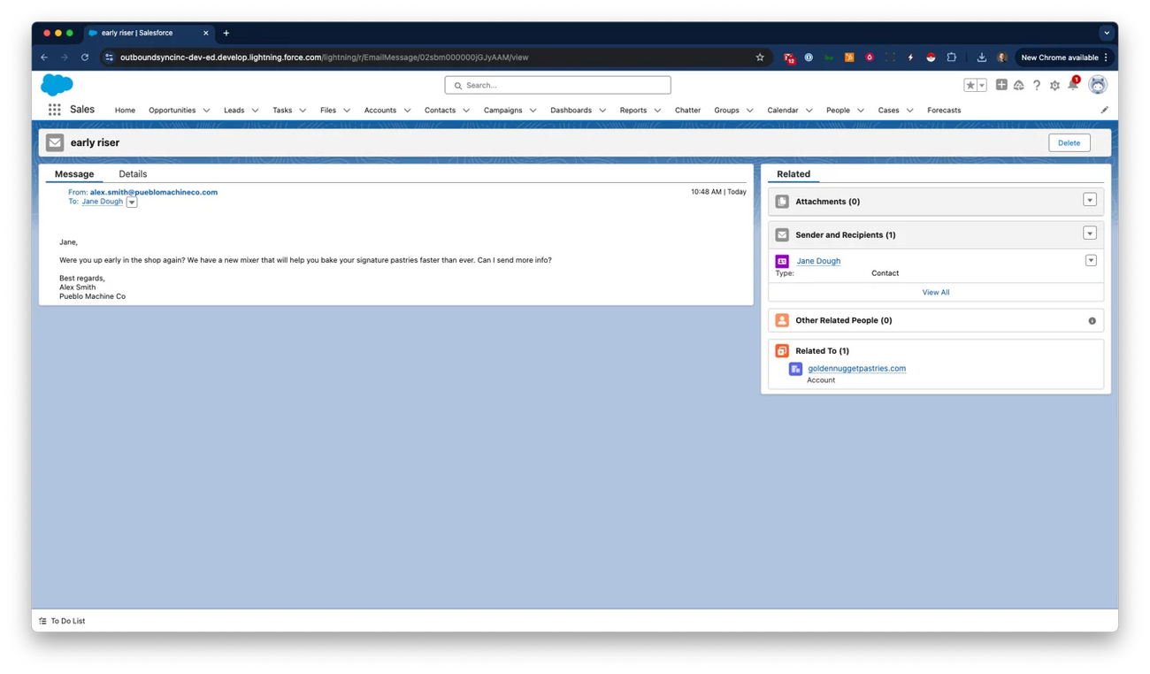Click View All under Sender and Recipients
The height and width of the screenshot is (674, 1150).
coord(935,292)
